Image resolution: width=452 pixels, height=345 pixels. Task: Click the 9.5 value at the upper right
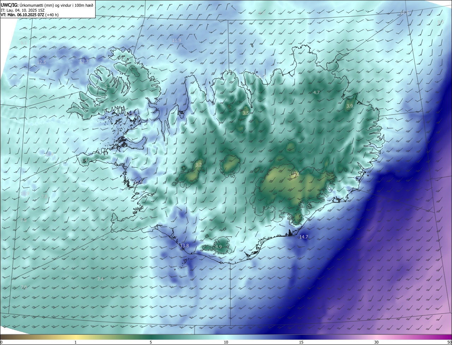[x=440, y=22]
